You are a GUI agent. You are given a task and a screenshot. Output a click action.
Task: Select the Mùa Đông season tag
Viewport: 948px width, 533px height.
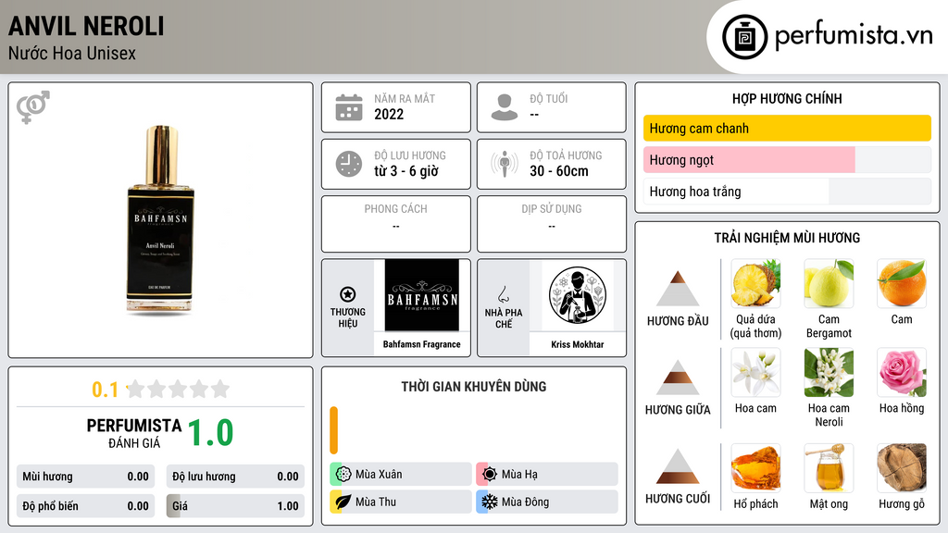click(547, 502)
